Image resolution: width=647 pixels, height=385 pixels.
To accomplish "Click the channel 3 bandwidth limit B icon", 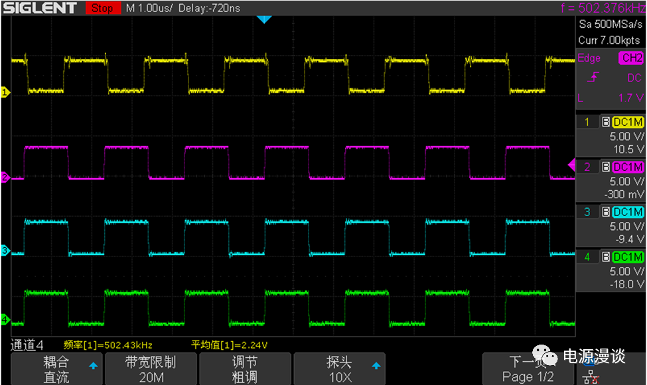I will [x=605, y=212].
